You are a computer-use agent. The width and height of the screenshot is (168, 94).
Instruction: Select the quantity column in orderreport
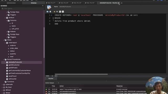click(x=13, y=54)
